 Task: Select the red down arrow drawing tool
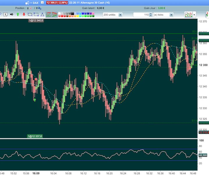tap(24, 14)
